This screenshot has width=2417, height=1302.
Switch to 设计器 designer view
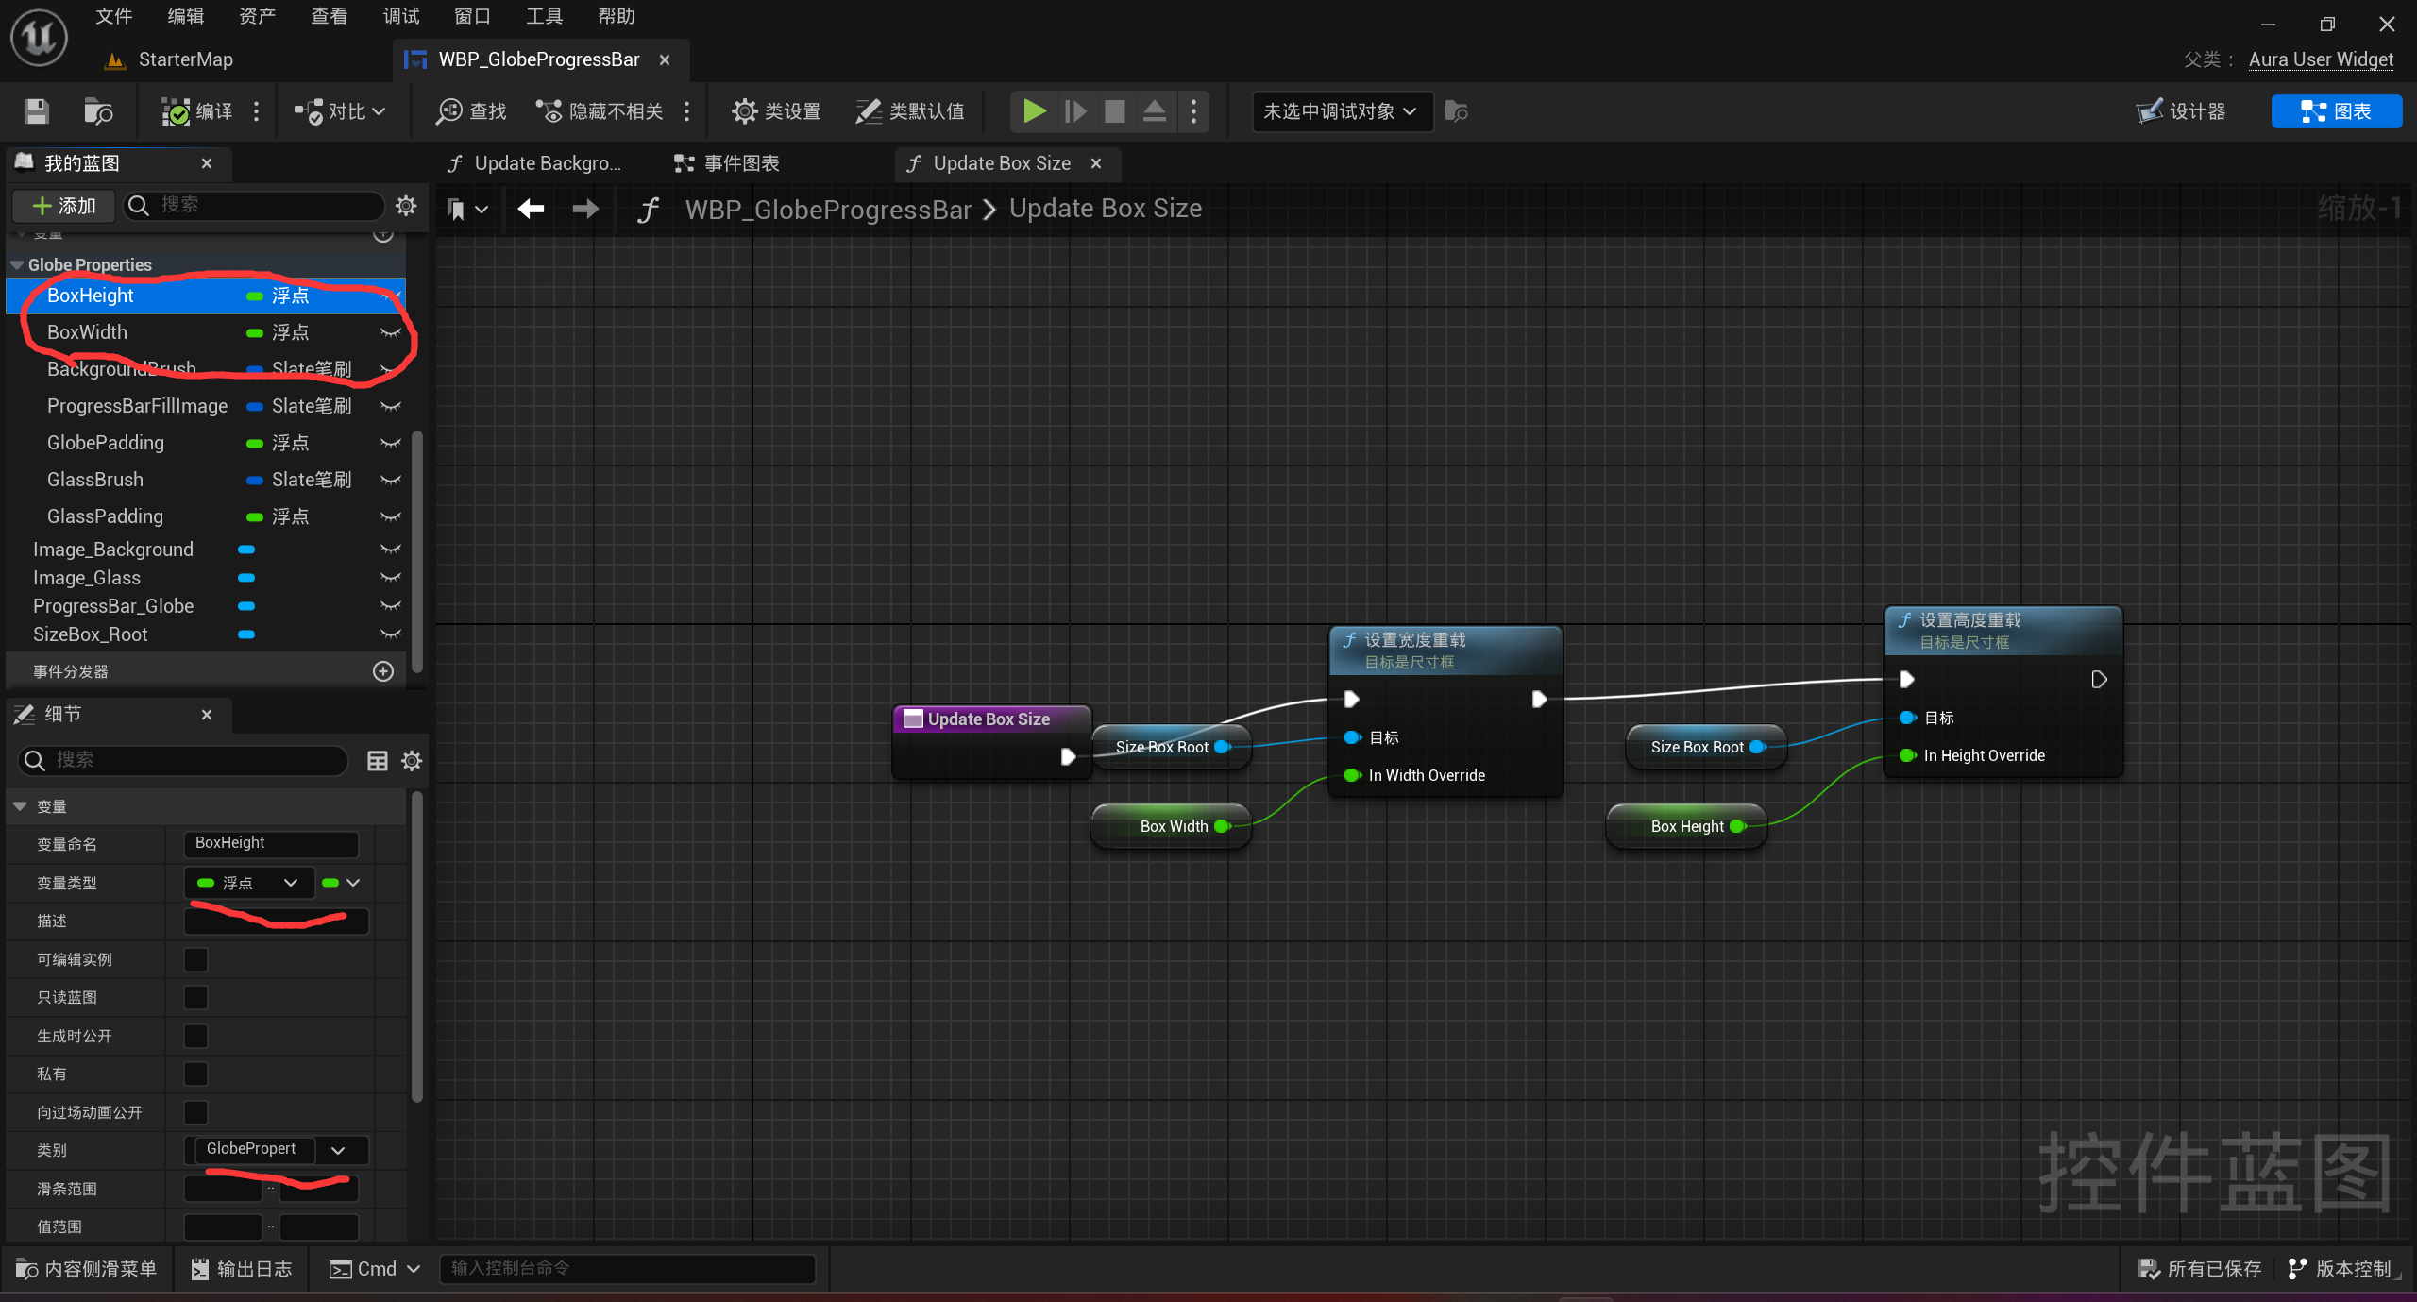[2182, 111]
